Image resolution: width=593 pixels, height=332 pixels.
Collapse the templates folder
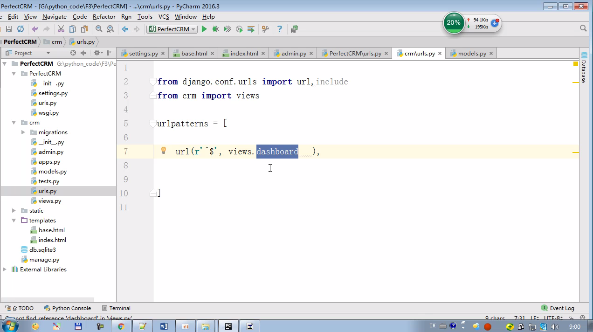click(14, 221)
